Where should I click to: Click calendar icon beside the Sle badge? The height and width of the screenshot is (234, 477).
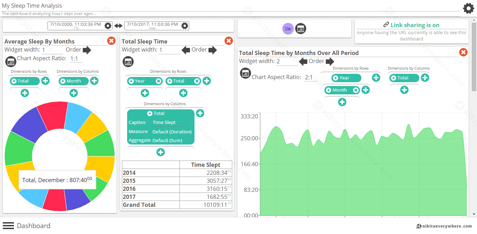(x=300, y=29)
